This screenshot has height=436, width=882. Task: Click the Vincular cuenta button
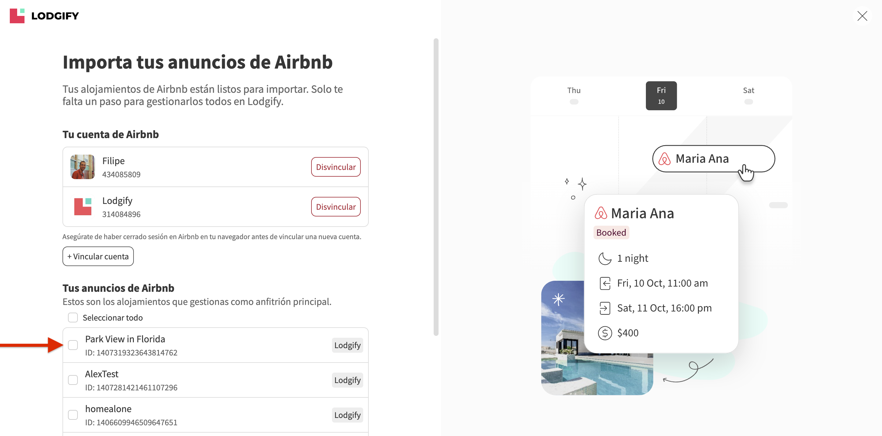click(98, 256)
